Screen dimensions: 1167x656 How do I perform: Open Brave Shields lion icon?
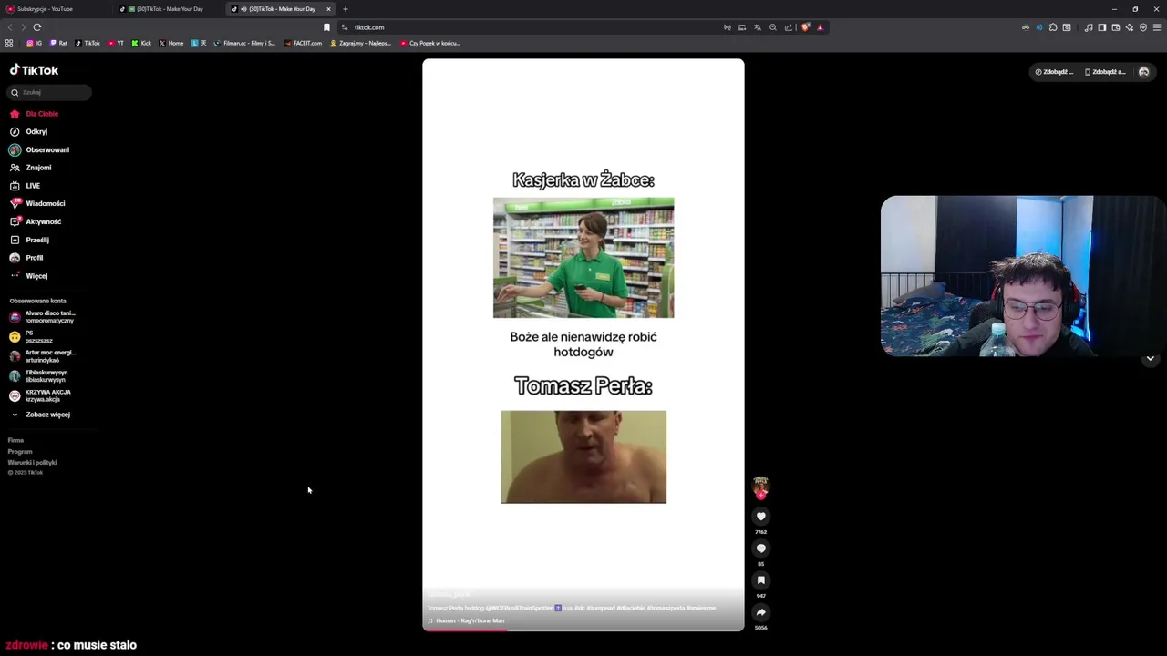(x=805, y=27)
